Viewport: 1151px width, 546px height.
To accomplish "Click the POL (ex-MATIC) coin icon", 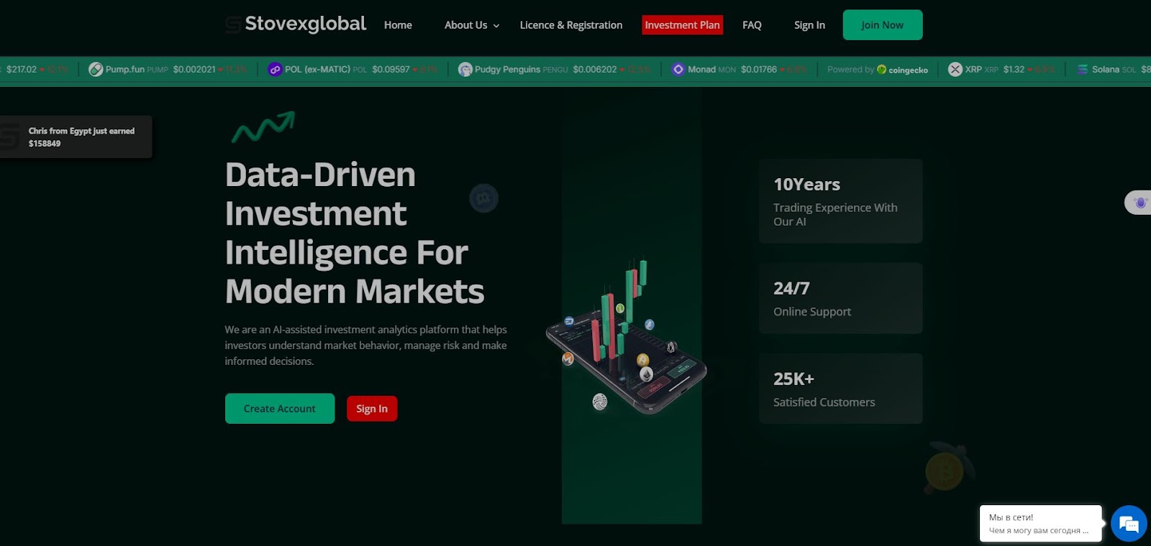I will pyautogui.click(x=275, y=70).
